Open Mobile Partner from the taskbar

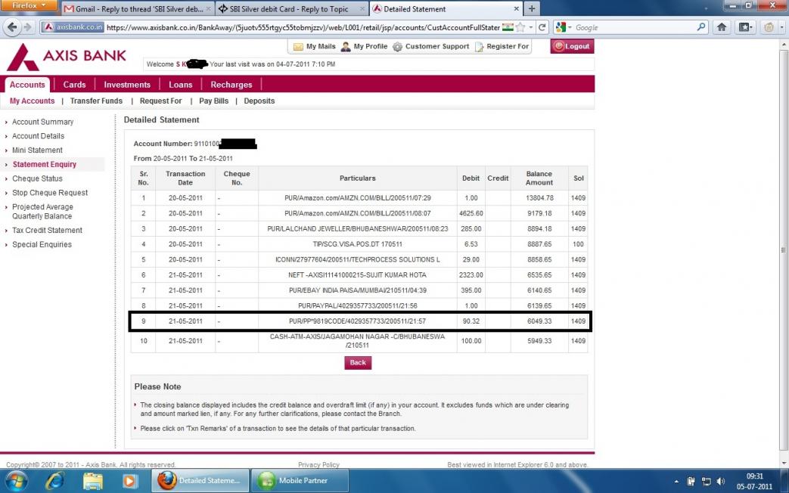coord(300,481)
